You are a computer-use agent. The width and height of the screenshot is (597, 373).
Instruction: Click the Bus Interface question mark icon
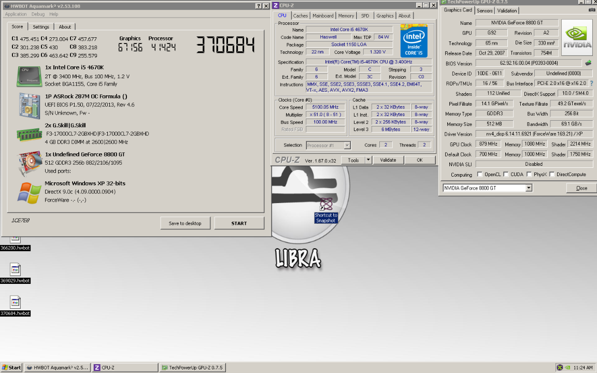(x=591, y=83)
